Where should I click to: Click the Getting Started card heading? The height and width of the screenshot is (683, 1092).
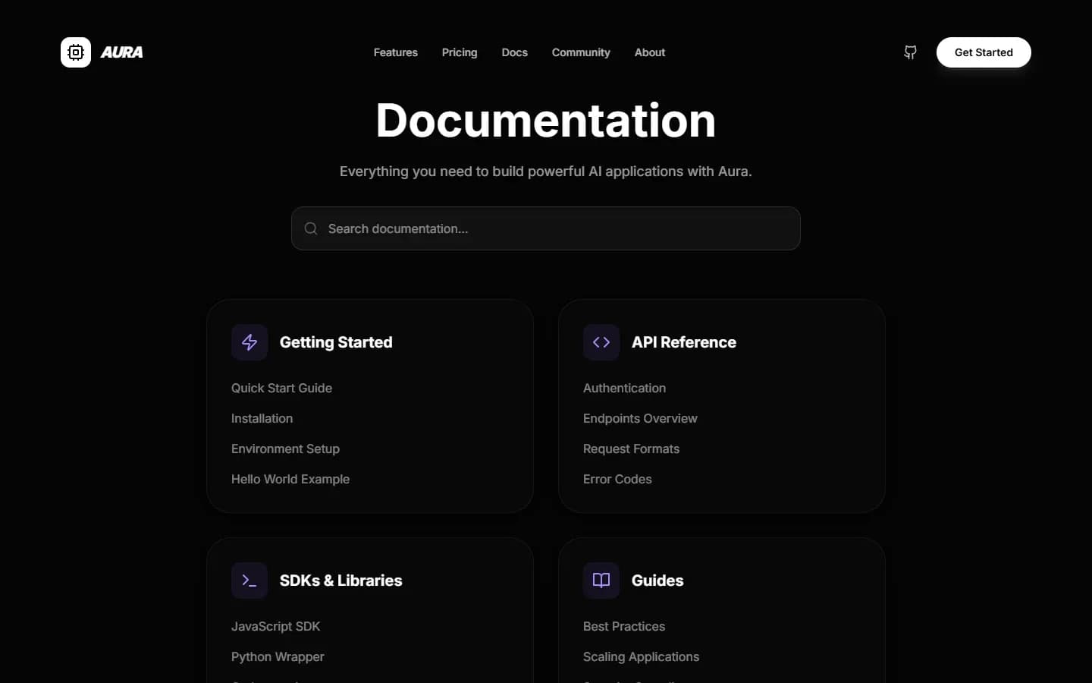[336, 342]
